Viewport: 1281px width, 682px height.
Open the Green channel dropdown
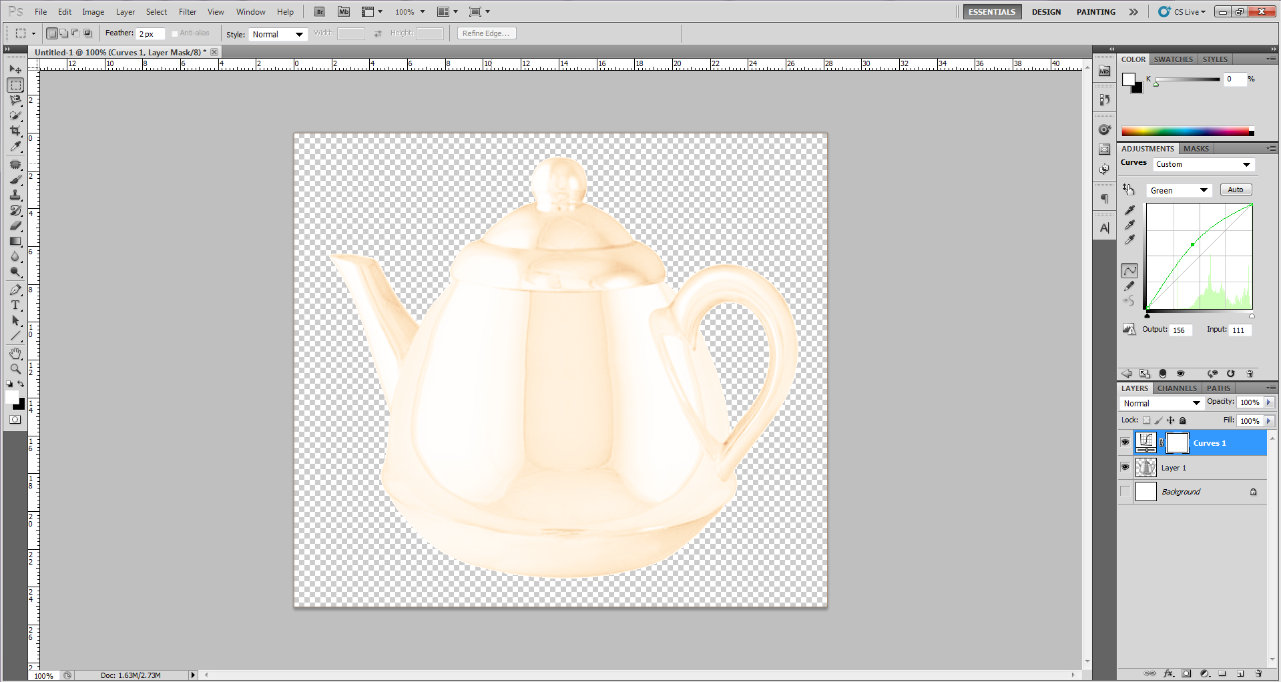(x=1179, y=190)
